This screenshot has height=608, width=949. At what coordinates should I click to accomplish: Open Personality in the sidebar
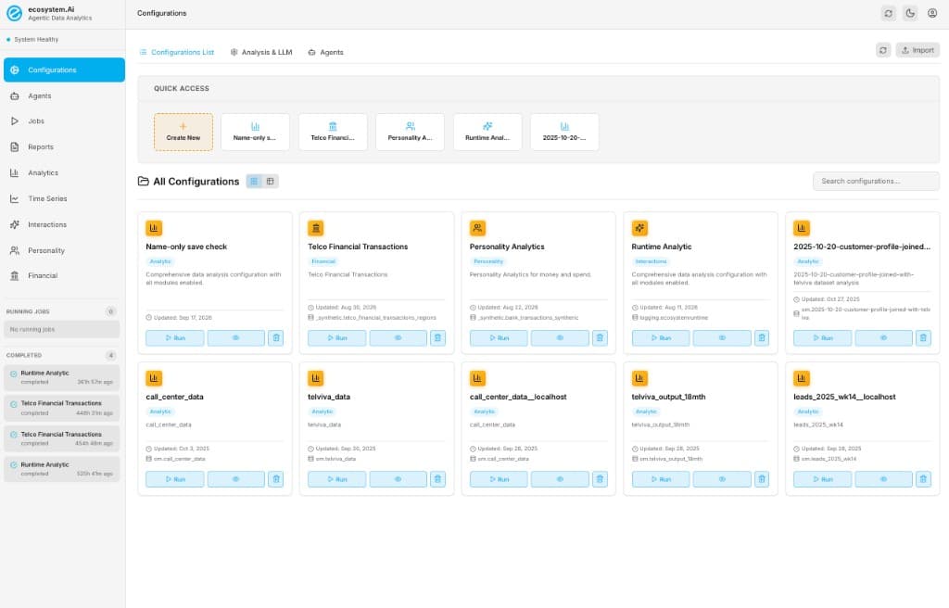tap(64, 250)
